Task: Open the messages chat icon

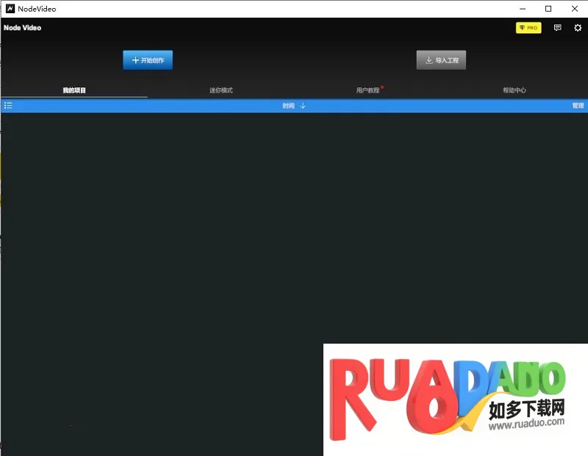Action: click(557, 28)
